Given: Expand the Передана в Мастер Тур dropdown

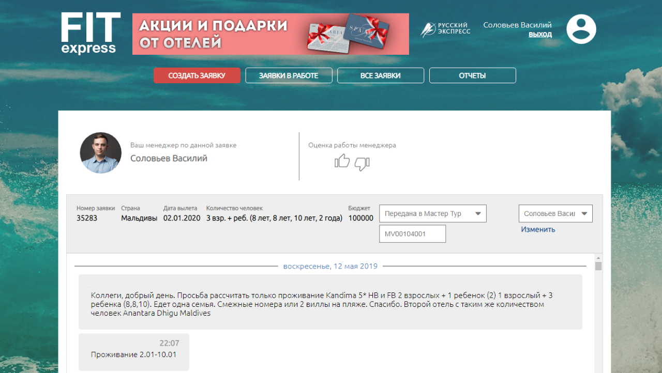Looking at the screenshot, I should click(432, 213).
